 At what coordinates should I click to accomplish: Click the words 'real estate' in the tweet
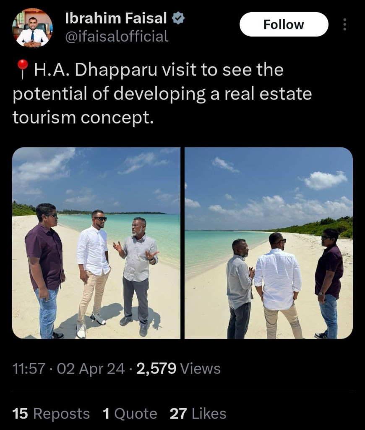(x=268, y=94)
